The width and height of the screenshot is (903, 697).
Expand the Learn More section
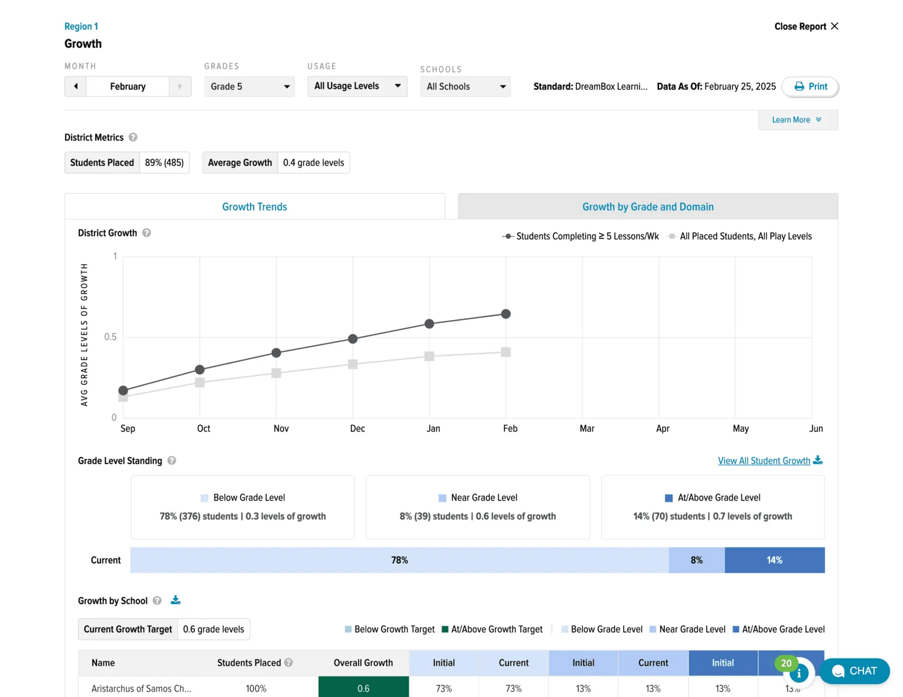(798, 120)
